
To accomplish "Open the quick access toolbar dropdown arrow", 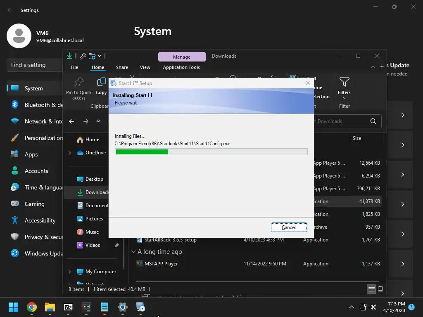I will [100, 56].
